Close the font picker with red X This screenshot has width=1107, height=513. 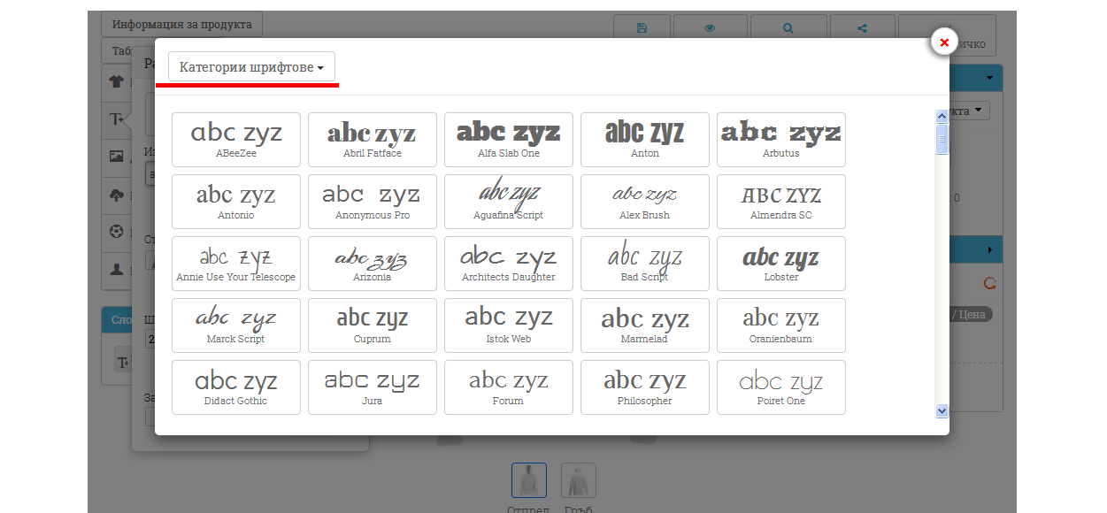[x=944, y=42]
